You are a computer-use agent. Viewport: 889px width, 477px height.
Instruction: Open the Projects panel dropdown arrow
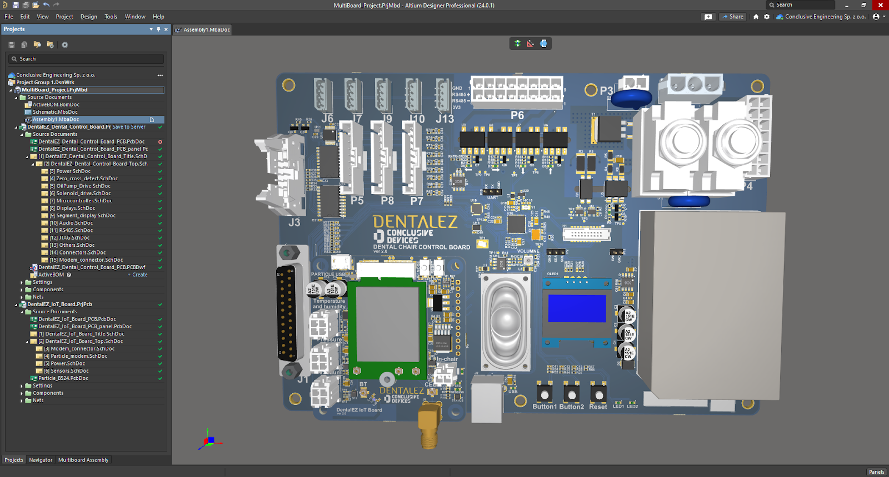pyautogui.click(x=151, y=29)
